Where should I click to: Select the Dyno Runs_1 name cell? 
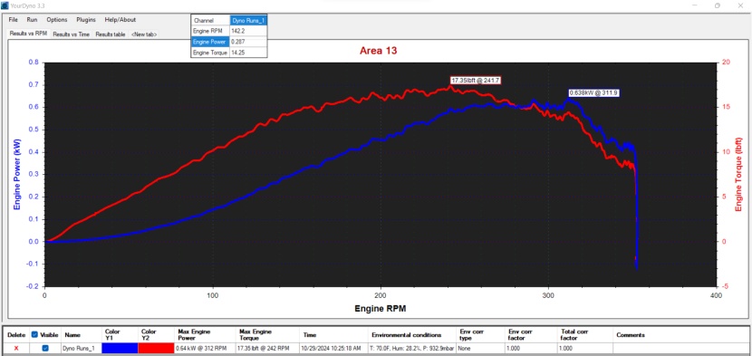pyautogui.click(x=82, y=349)
